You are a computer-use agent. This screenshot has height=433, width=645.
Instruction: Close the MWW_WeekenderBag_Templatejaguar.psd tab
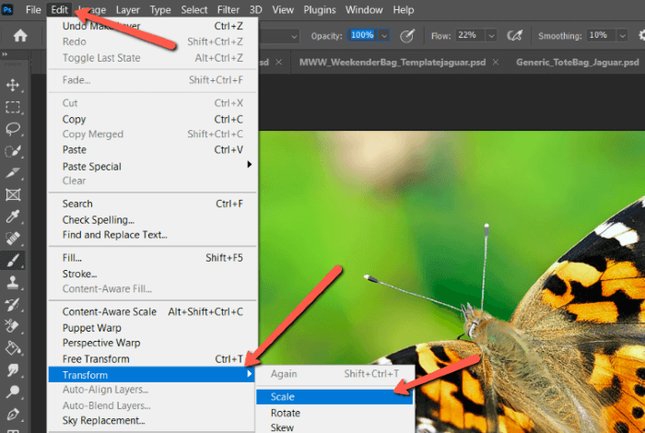tap(495, 62)
